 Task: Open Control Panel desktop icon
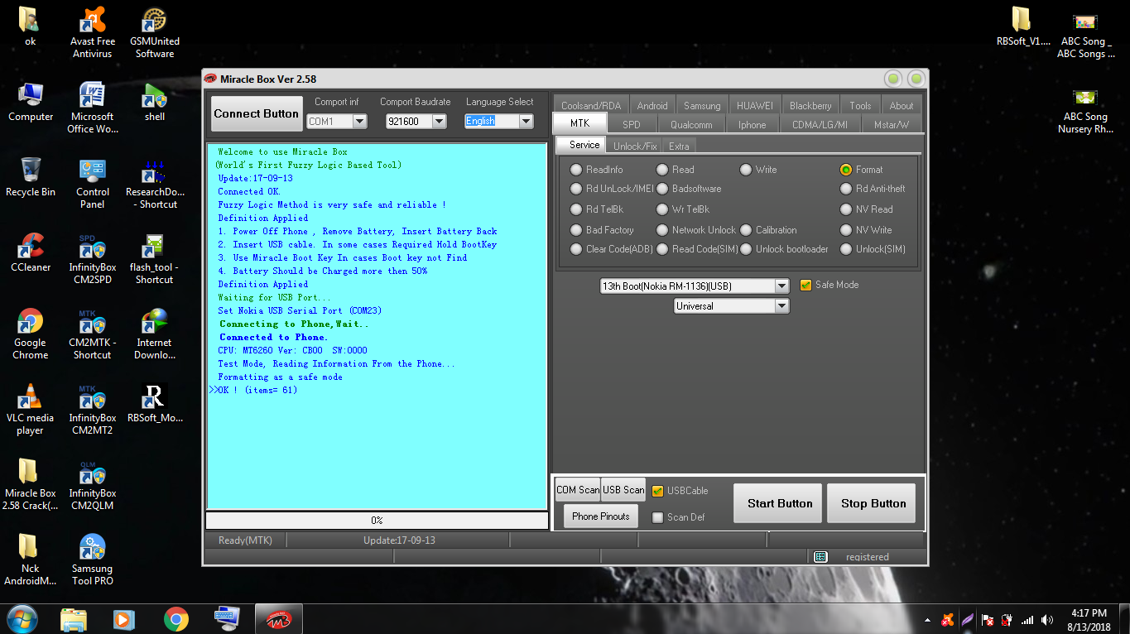92,184
